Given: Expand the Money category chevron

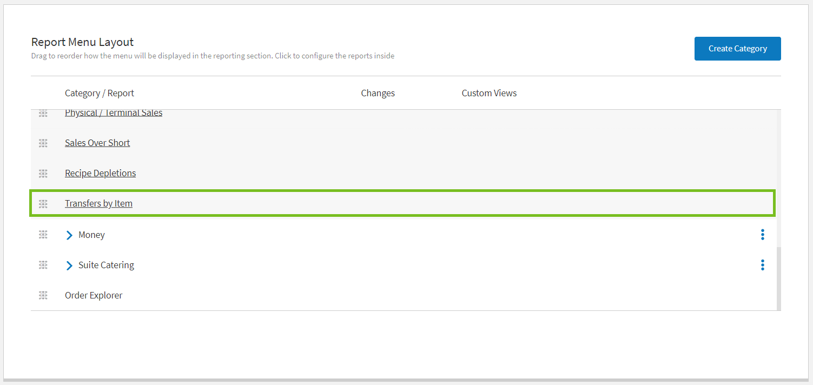Looking at the screenshot, I should tap(69, 235).
